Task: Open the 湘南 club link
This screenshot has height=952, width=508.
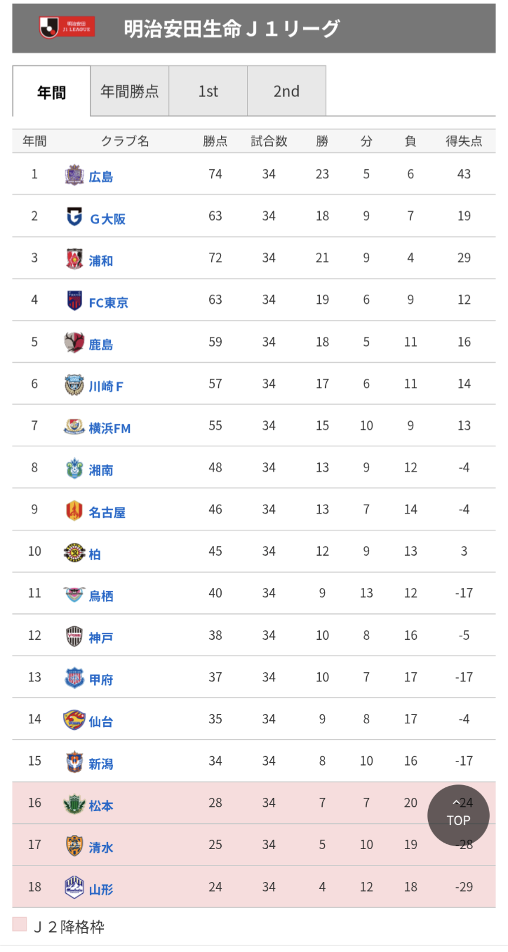Action: [x=101, y=470]
